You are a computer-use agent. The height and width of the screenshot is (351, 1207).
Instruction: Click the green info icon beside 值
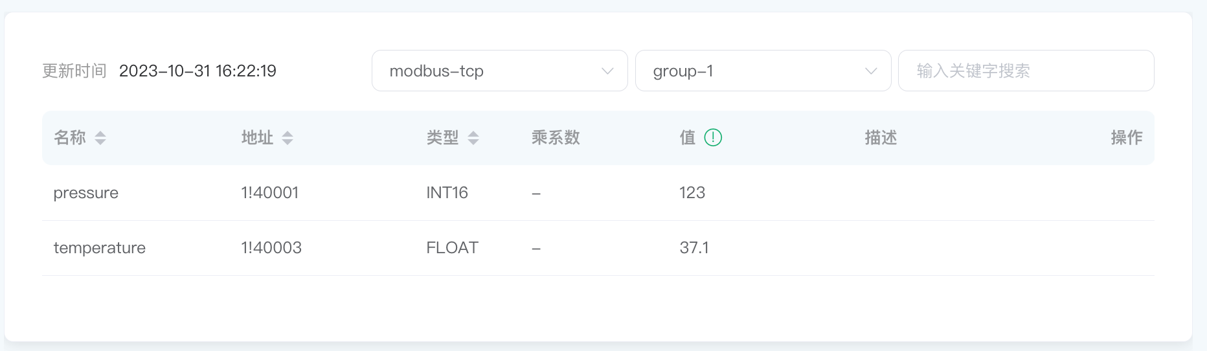point(713,137)
